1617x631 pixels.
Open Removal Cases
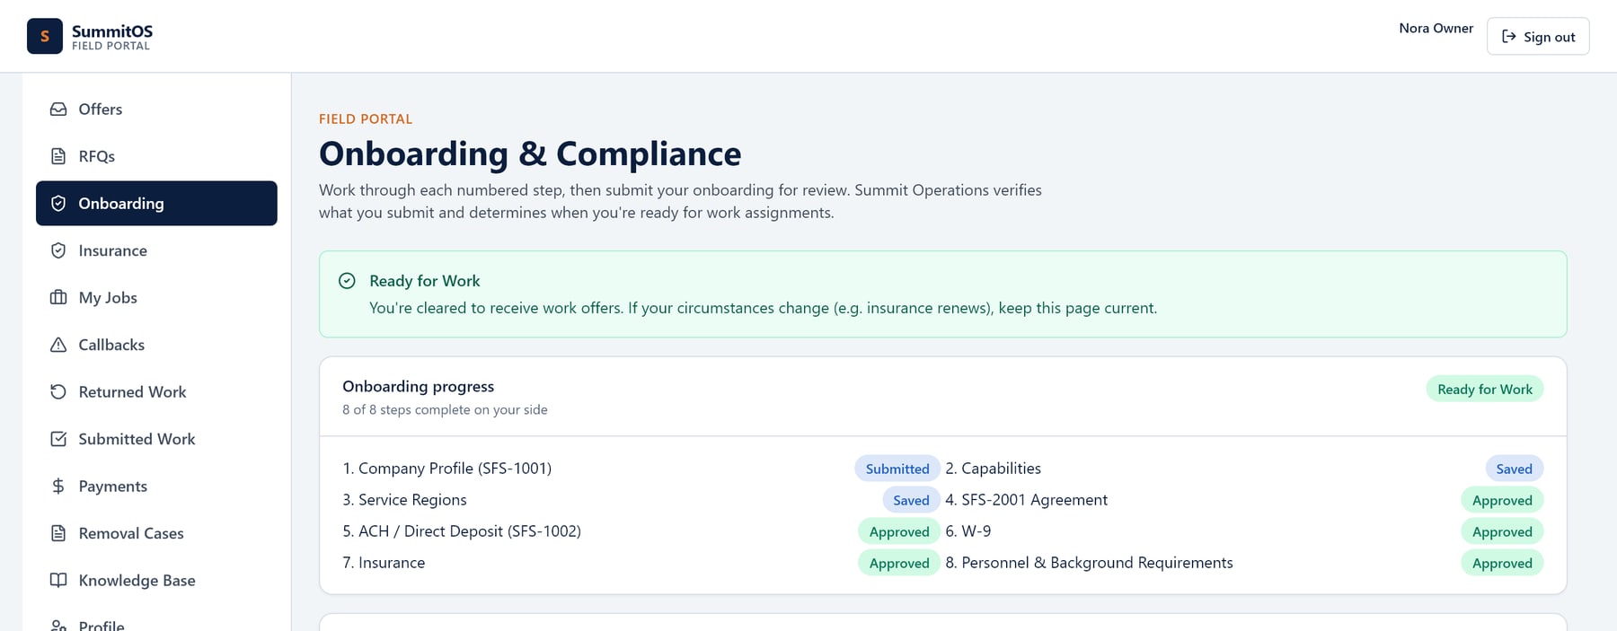[x=156, y=533]
